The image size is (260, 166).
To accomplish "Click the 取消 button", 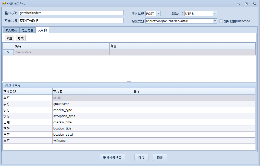I will point(160,158).
